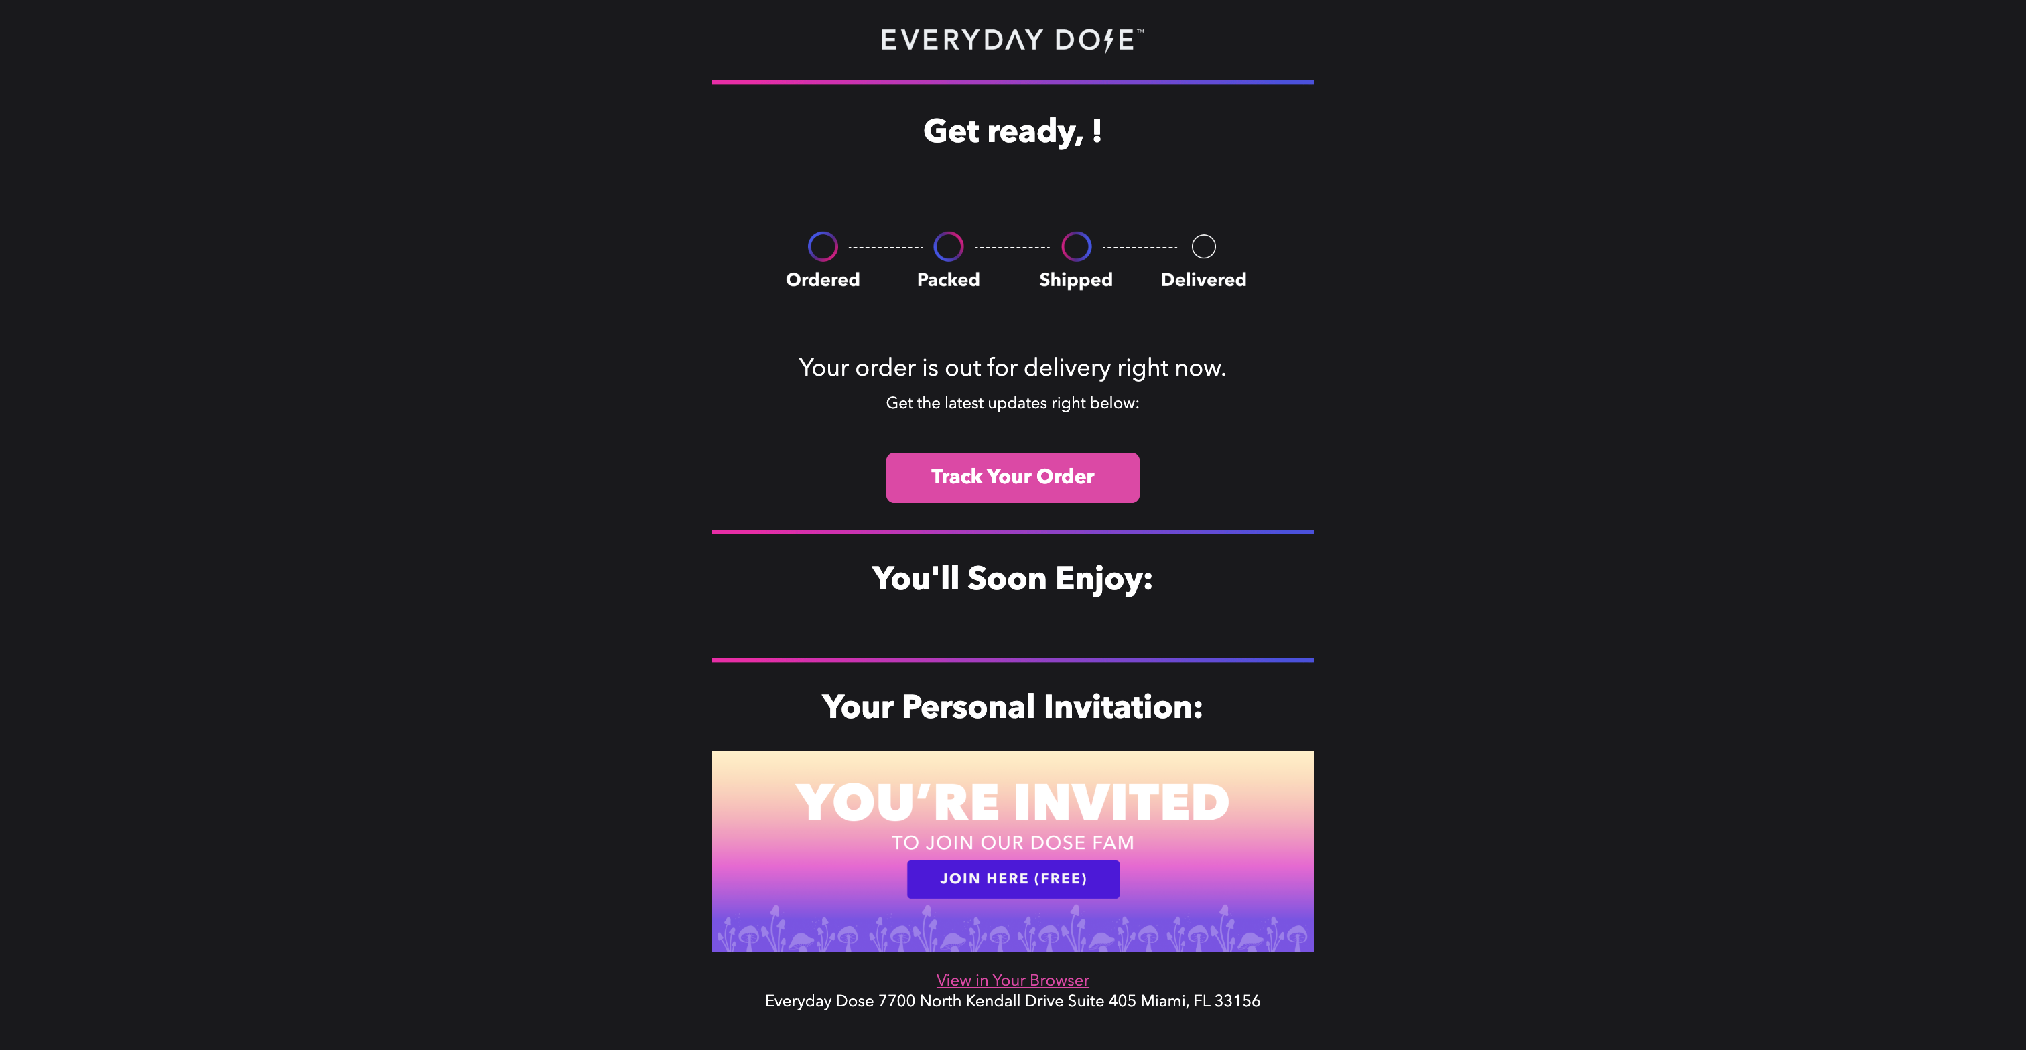The height and width of the screenshot is (1050, 2026).
Task: Expand the Get Ready order section
Action: click(1013, 130)
